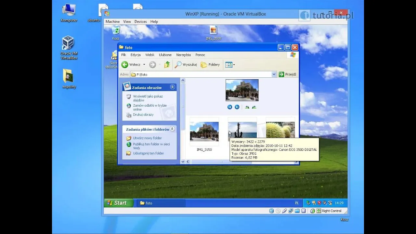Open the VirtualBox View menu
Viewport: 416px width, 234px height.
tap(127, 21)
